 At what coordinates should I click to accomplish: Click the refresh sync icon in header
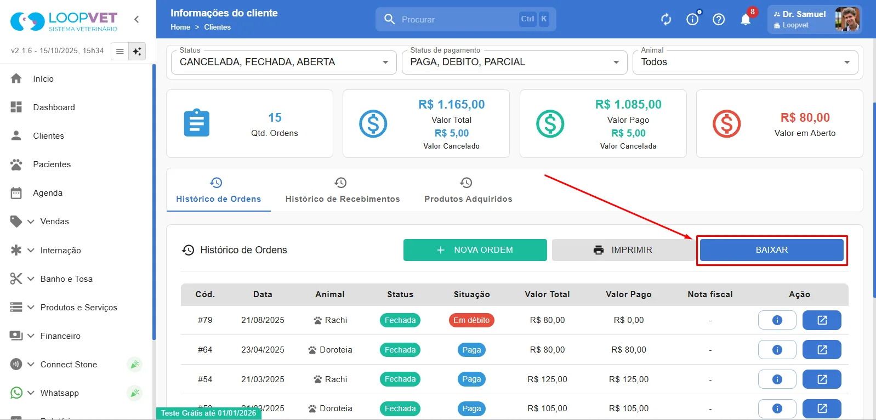(666, 20)
